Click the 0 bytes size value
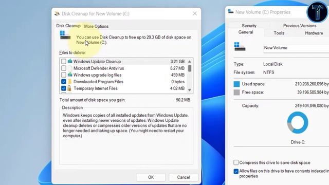Image resolution: width=329 pixels, height=185 pixels. (x=178, y=82)
